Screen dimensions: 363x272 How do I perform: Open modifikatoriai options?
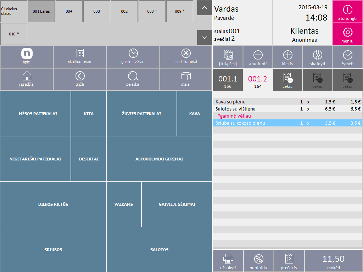[x=186, y=57]
